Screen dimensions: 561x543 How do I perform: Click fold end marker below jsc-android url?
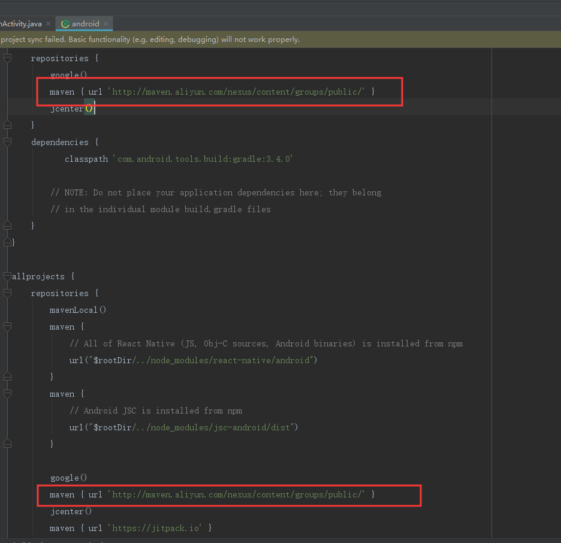point(7,444)
